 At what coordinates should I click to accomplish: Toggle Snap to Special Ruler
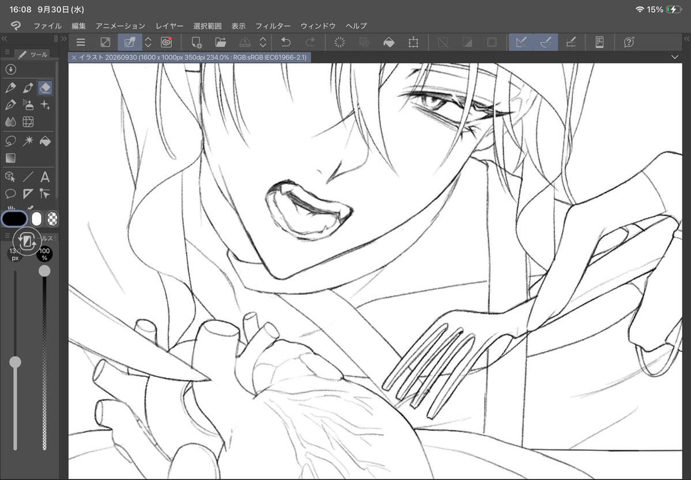(546, 42)
